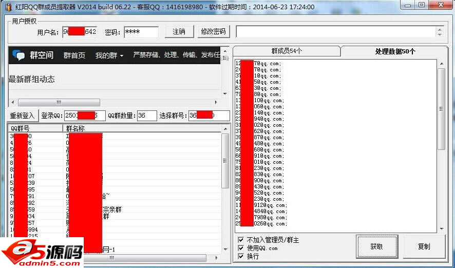Image resolution: width=455 pixels, height=268 pixels.
Task: Click the QQ群号 column header
Action: click(x=35, y=128)
